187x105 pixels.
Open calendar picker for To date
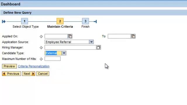pos(133,36)
